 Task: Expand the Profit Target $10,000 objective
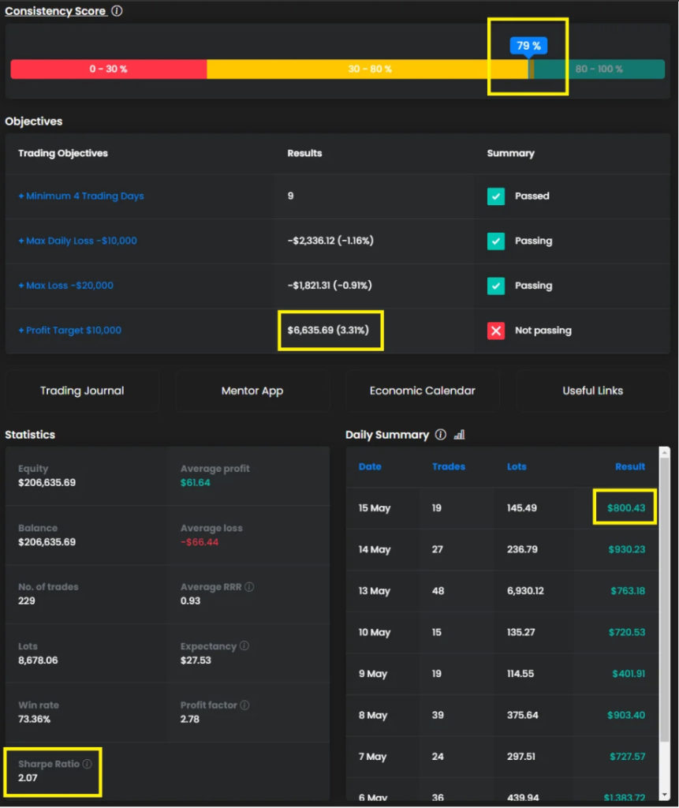(69, 331)
